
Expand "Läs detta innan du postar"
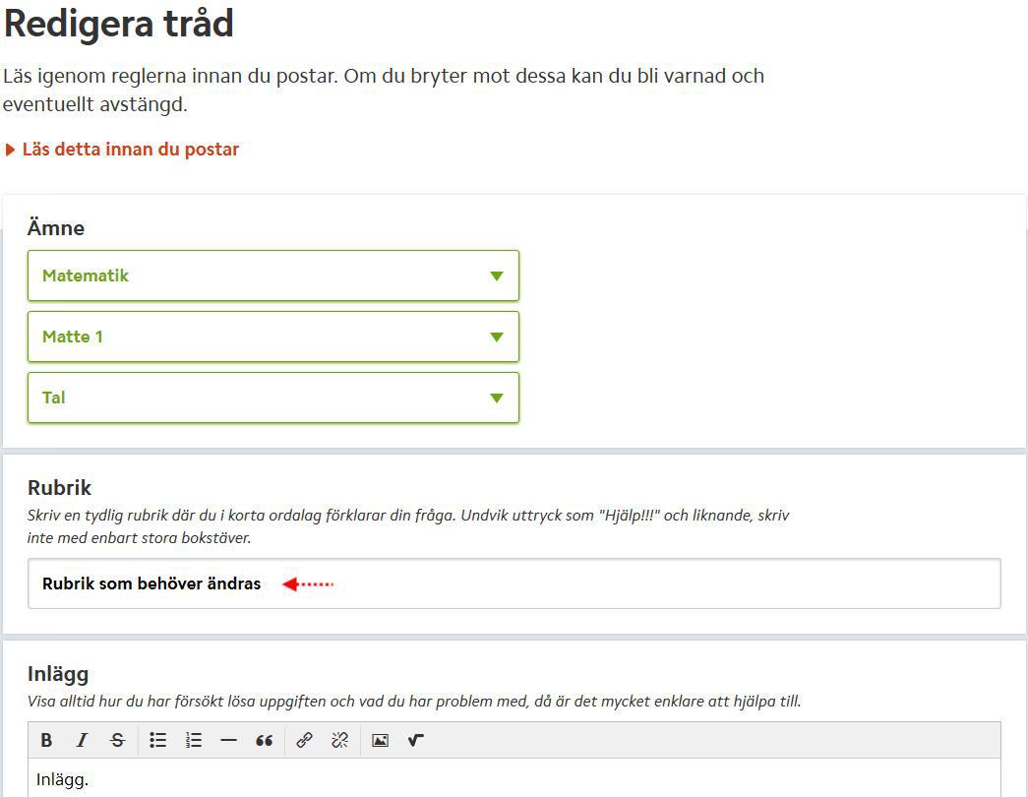pyautogui.click(x=130, y=150)
